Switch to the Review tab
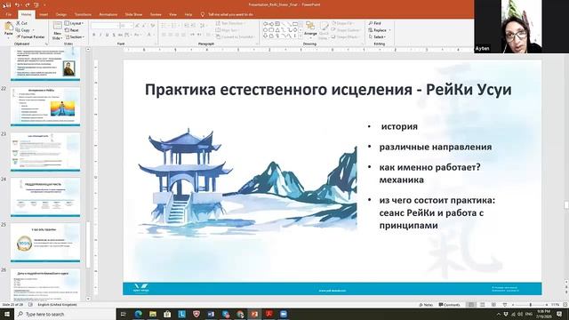The image size is (569, 320). [x=156, y=14]
